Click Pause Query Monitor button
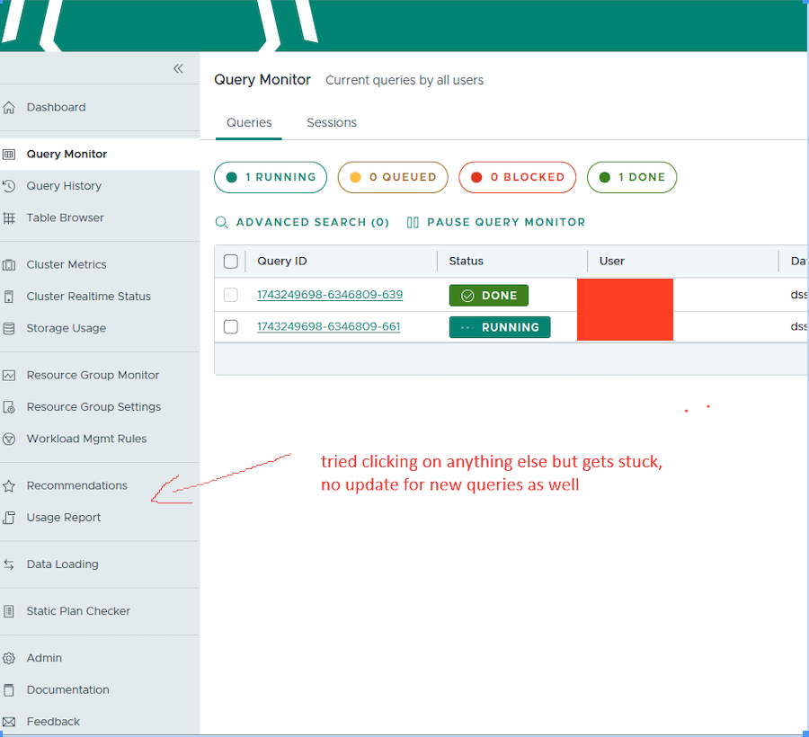The height and width of the screenshot is (737, 809). [x=496, y=222]
